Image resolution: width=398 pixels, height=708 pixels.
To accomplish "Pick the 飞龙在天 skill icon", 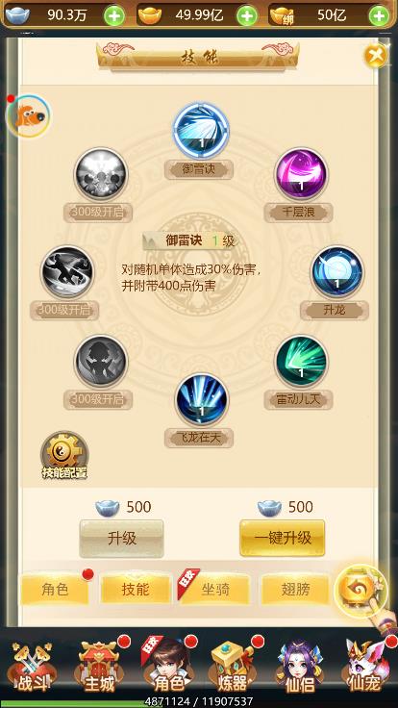I will (x=202, y=399).
